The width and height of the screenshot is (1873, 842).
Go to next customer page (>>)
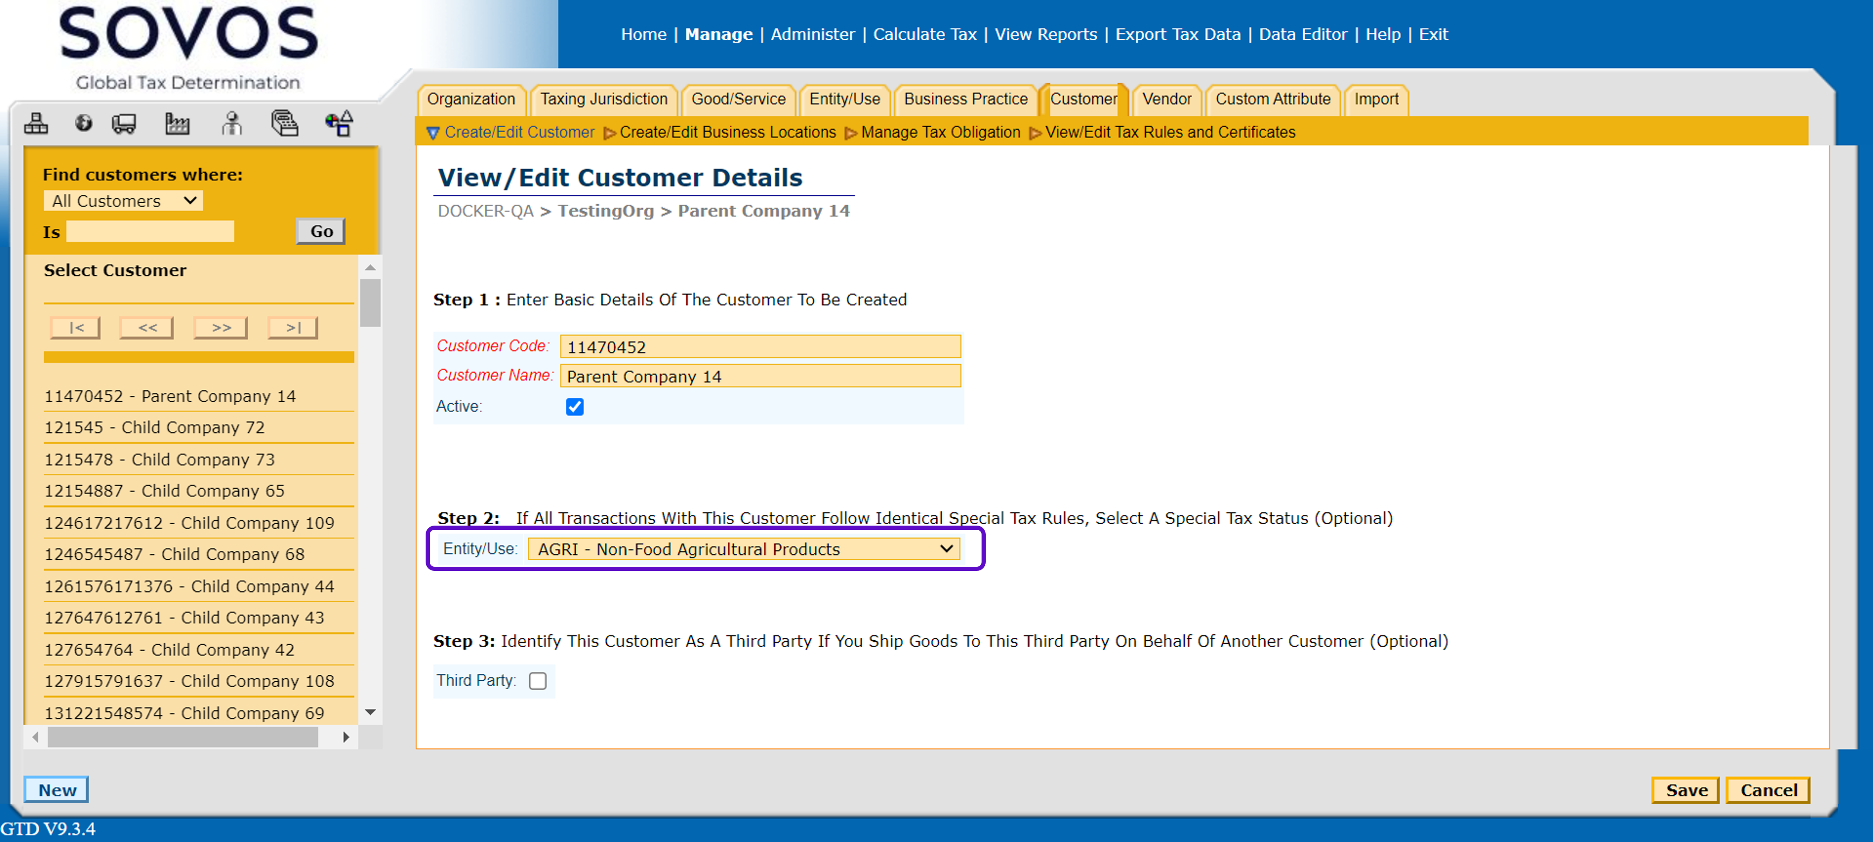221,327
